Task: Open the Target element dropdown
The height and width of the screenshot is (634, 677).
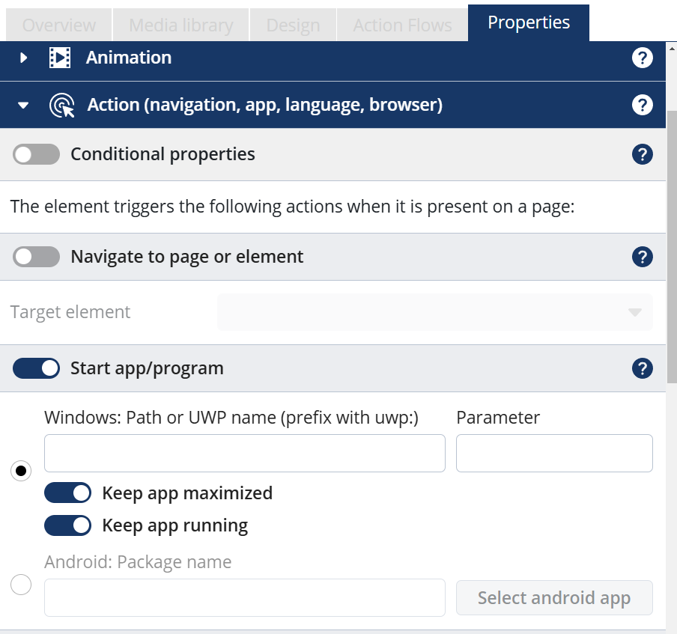Action: [434, 311]
